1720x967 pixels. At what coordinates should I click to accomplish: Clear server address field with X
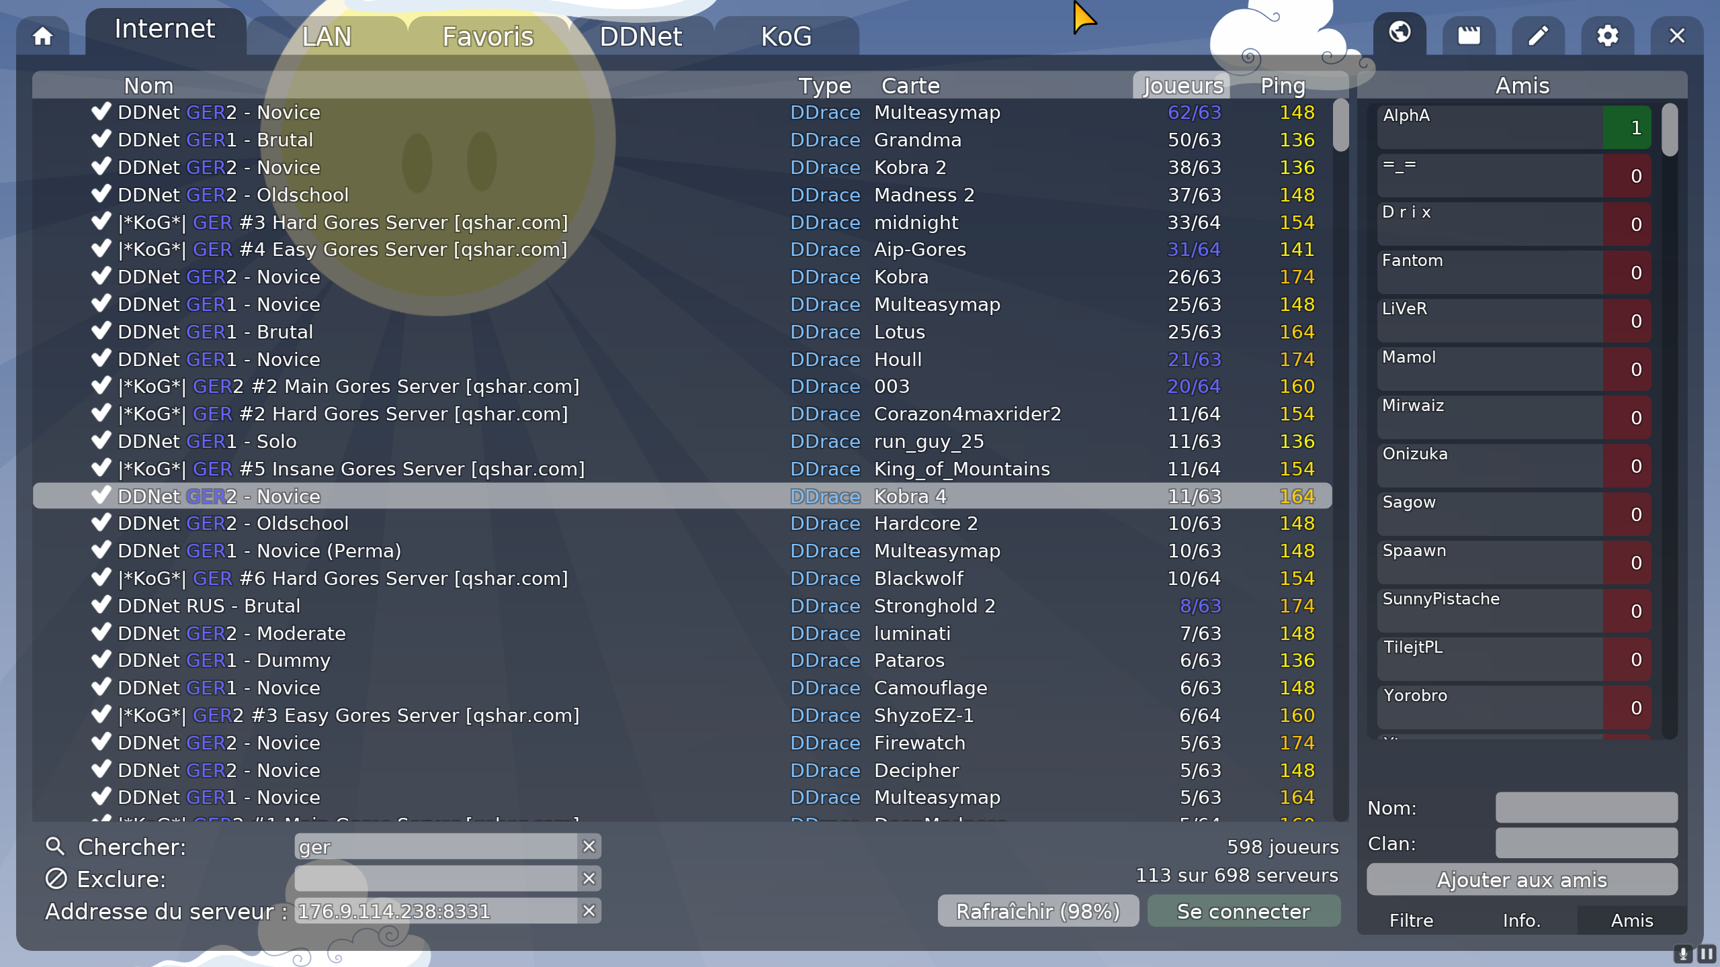tap(589, 911)
